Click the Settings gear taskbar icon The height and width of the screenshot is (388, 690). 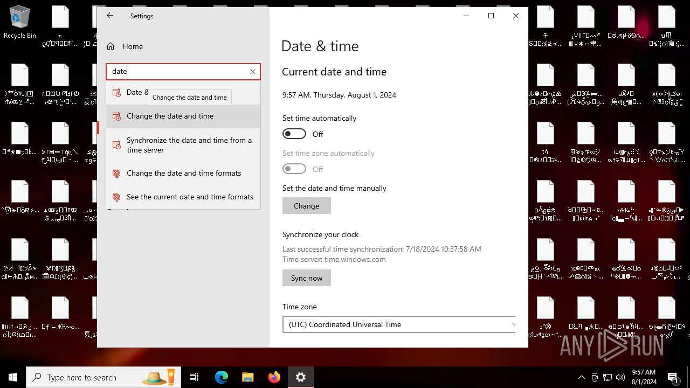301,377
